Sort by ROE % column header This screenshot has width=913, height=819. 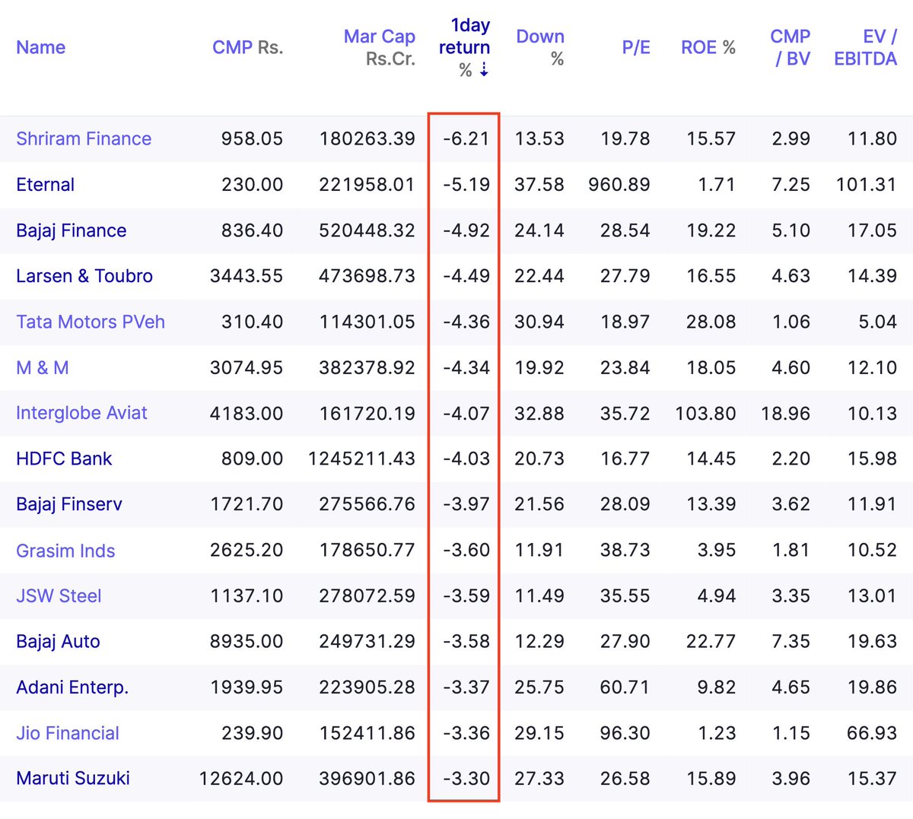[x=708, y=47]
